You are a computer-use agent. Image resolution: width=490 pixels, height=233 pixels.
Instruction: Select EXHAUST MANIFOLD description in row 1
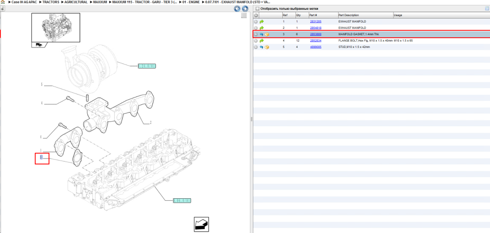coord(352,22)
